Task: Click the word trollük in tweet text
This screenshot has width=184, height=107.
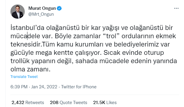Action: [x=20, y=61]
